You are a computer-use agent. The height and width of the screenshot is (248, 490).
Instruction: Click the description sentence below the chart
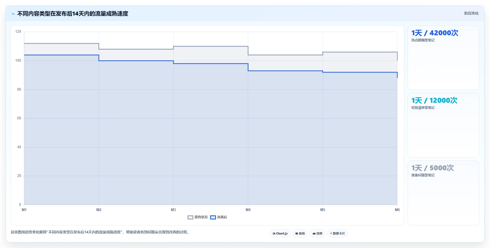click(100, 232)
